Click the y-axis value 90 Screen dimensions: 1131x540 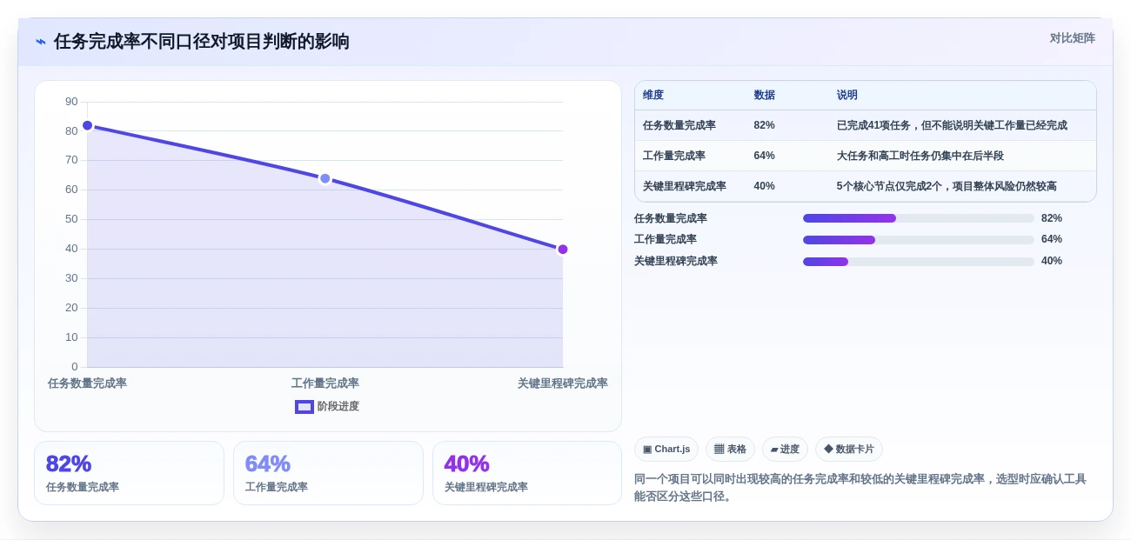tap(71, 102)
